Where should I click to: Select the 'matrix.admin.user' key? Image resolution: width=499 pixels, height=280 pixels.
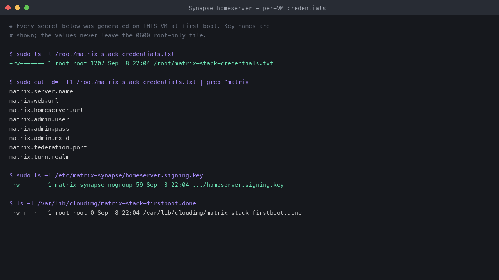[x=39, y=119]
